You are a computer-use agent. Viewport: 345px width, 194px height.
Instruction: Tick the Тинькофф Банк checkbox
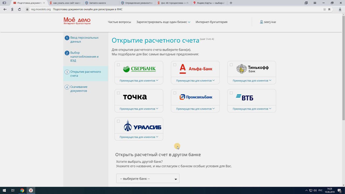pos(231,65)
